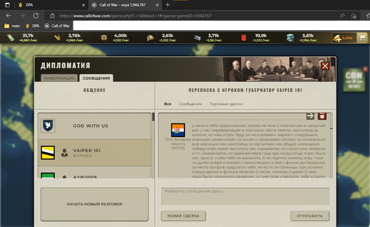Screen dimensions: 370x227
Task: Reload the current page
Action: pos(36,16)
